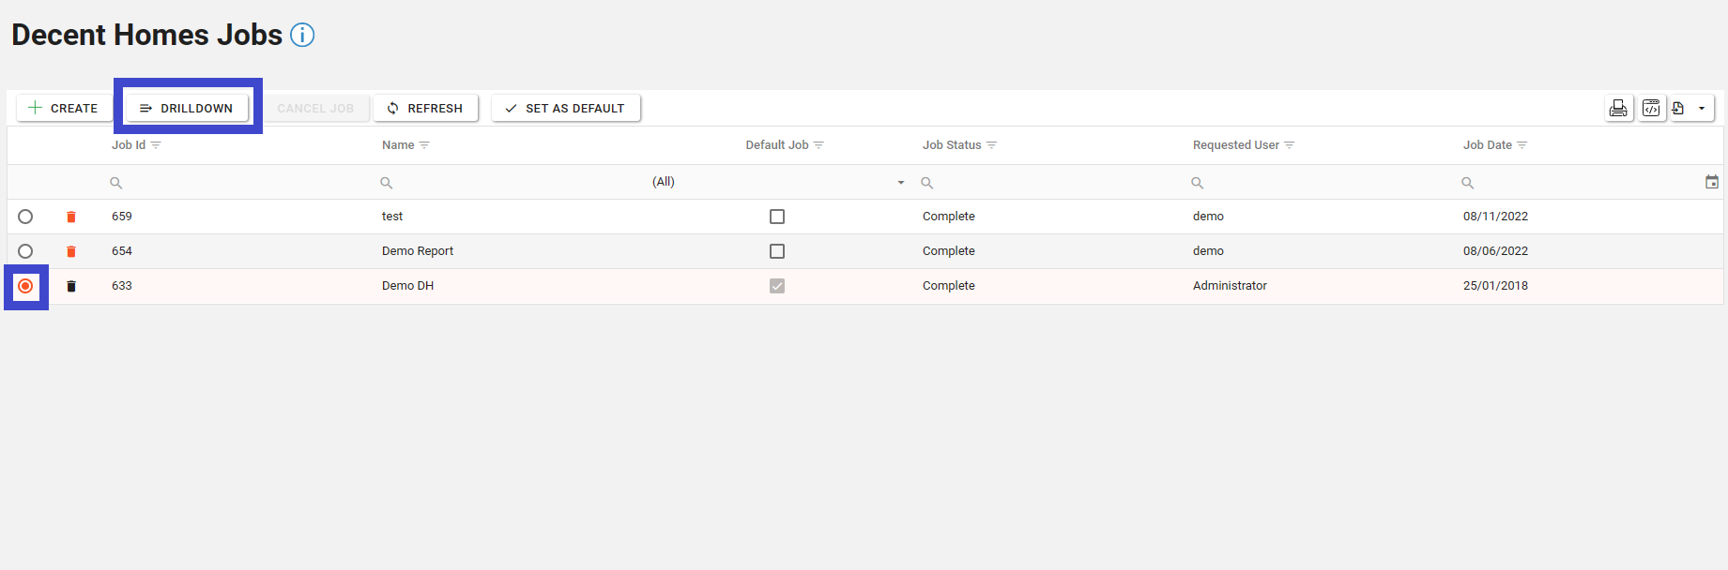
Task: Select the radio button for job 659
Action: 25,217
